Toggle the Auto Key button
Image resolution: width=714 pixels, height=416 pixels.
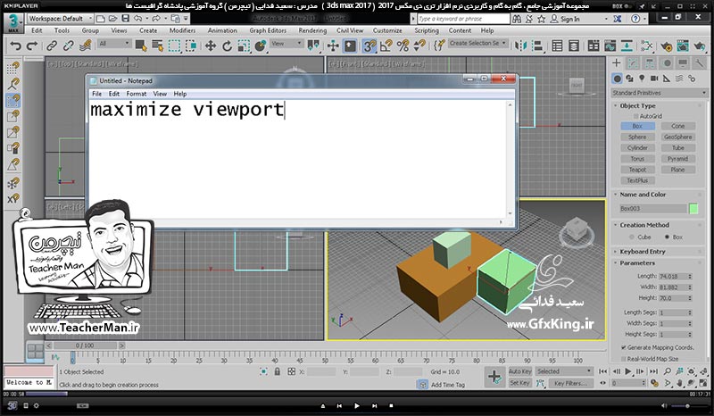(x=520, y=371)
